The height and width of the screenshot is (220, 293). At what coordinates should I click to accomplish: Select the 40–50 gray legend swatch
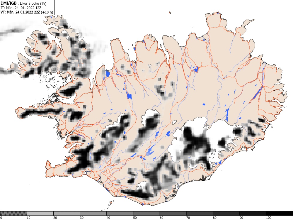point(120,214)
